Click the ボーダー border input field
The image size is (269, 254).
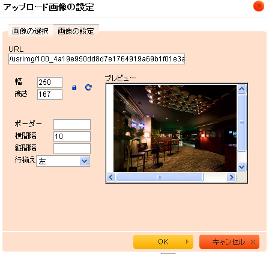72,125
